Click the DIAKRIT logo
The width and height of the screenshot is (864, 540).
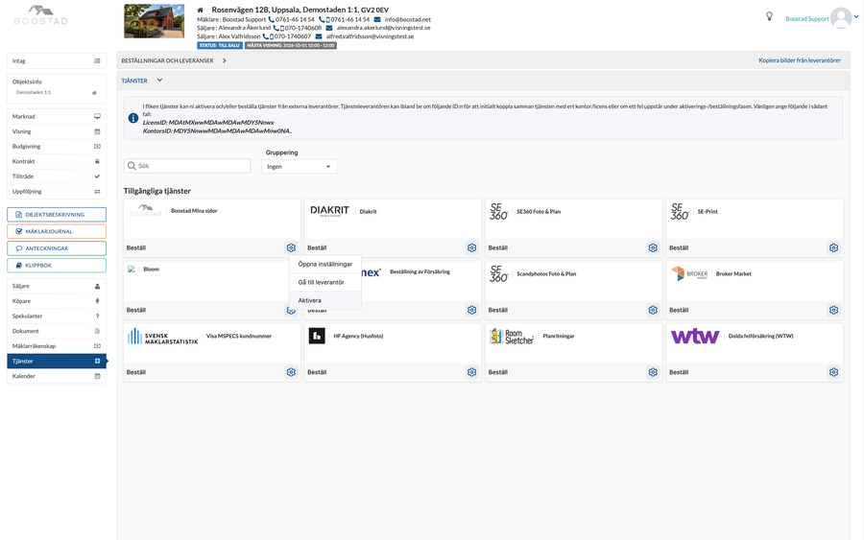click(x=329, y=211)
